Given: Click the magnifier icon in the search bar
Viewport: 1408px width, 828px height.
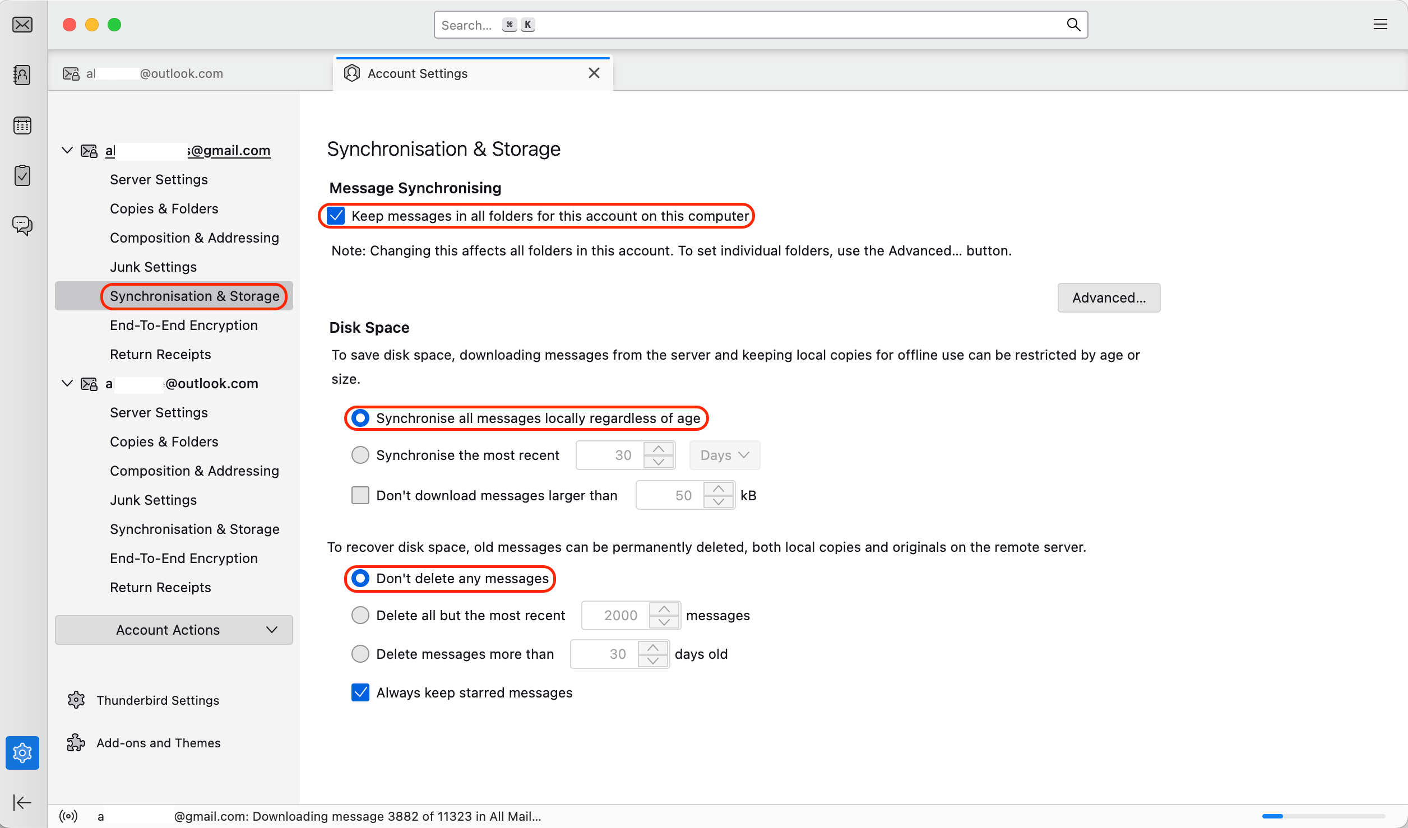Looking at the screenshot, I should coord(1073,25).
